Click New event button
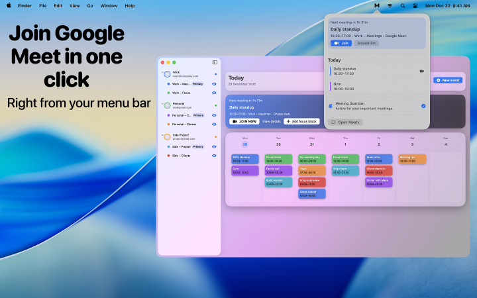 pyautogui.click(x=448, y=80)
